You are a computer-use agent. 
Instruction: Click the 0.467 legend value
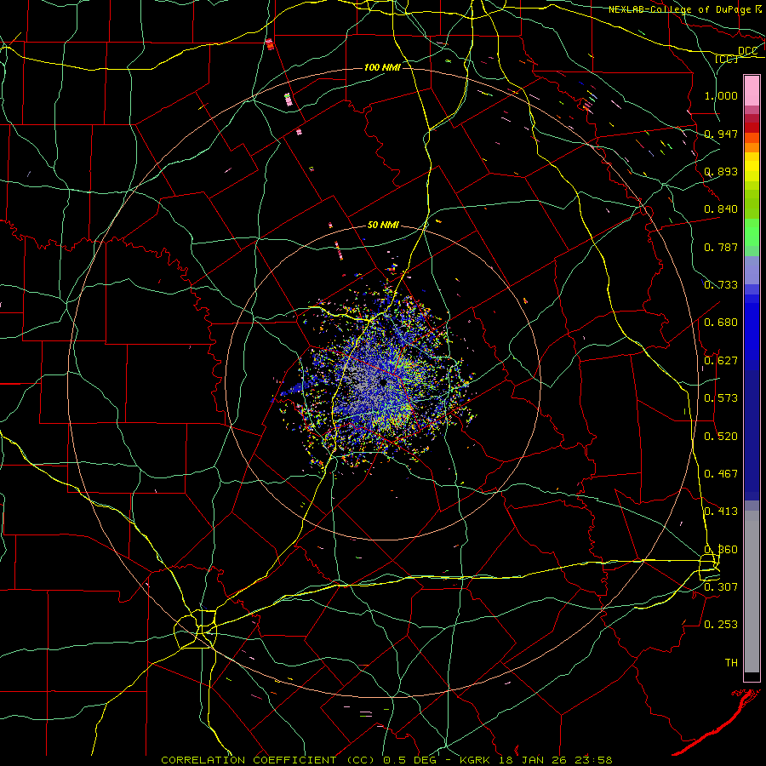[x=721, y=474]
